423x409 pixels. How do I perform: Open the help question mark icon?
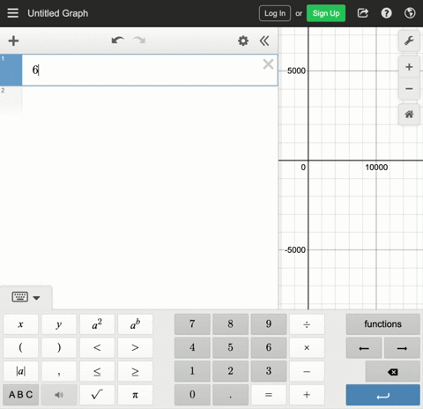[x=386, y=13]
